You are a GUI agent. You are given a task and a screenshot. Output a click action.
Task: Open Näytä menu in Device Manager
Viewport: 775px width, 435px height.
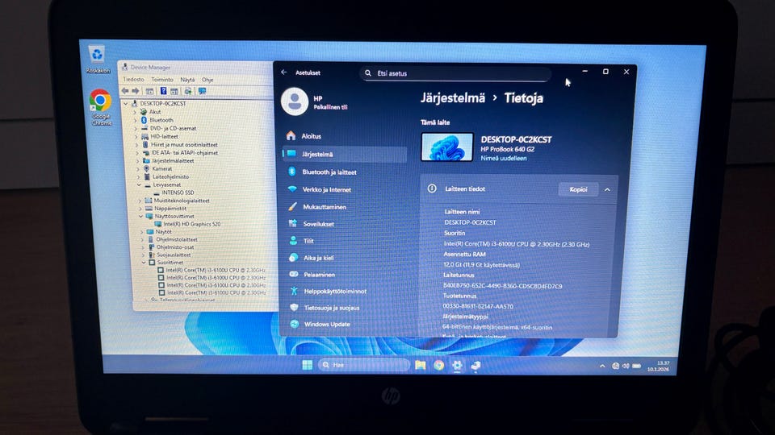(187, 80)
